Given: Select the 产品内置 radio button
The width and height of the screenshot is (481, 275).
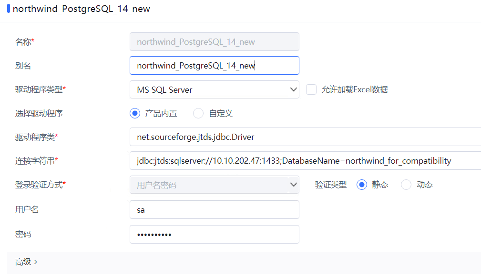Looking at the screenshot, I should (134, 113).
